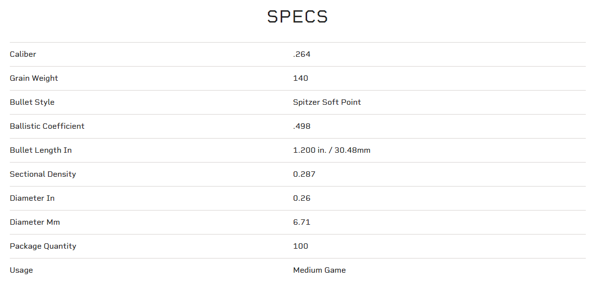The height and width of the screenshot is (282, 601).
Task: Click the Ballistic Coefficient label
Action: coord(47,126)
